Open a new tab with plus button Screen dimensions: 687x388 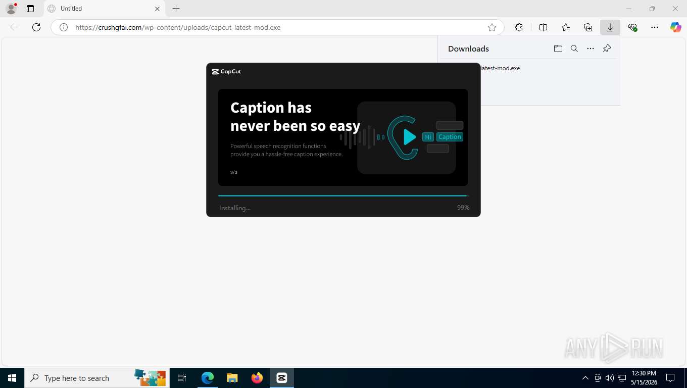pyautogui.click(x=176, y=9)
